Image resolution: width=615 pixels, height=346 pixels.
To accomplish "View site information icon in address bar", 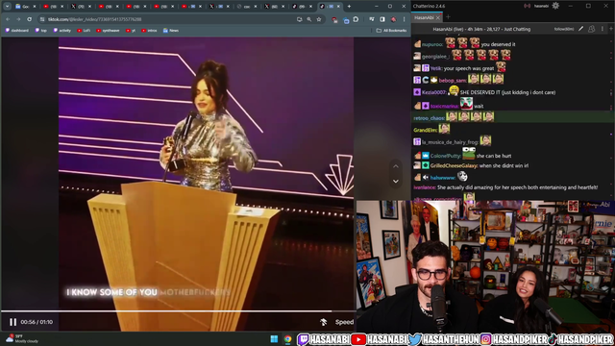I will 42,19.
